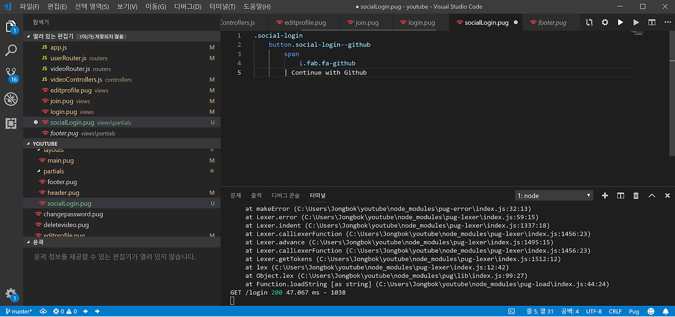The height and width of the screenshot is (317, 675).
Task: Kill the terminal with trash icon
Action: 636,195
